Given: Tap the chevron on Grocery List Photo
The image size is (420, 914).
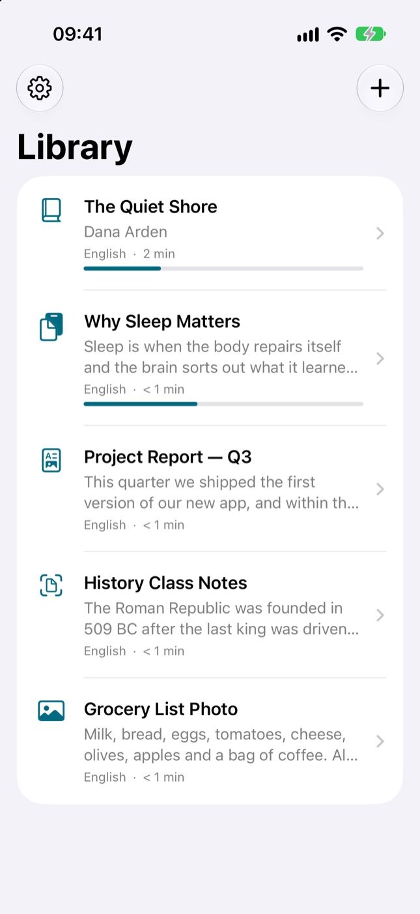Looking at the screenshot, I should [x=380, y=741].
